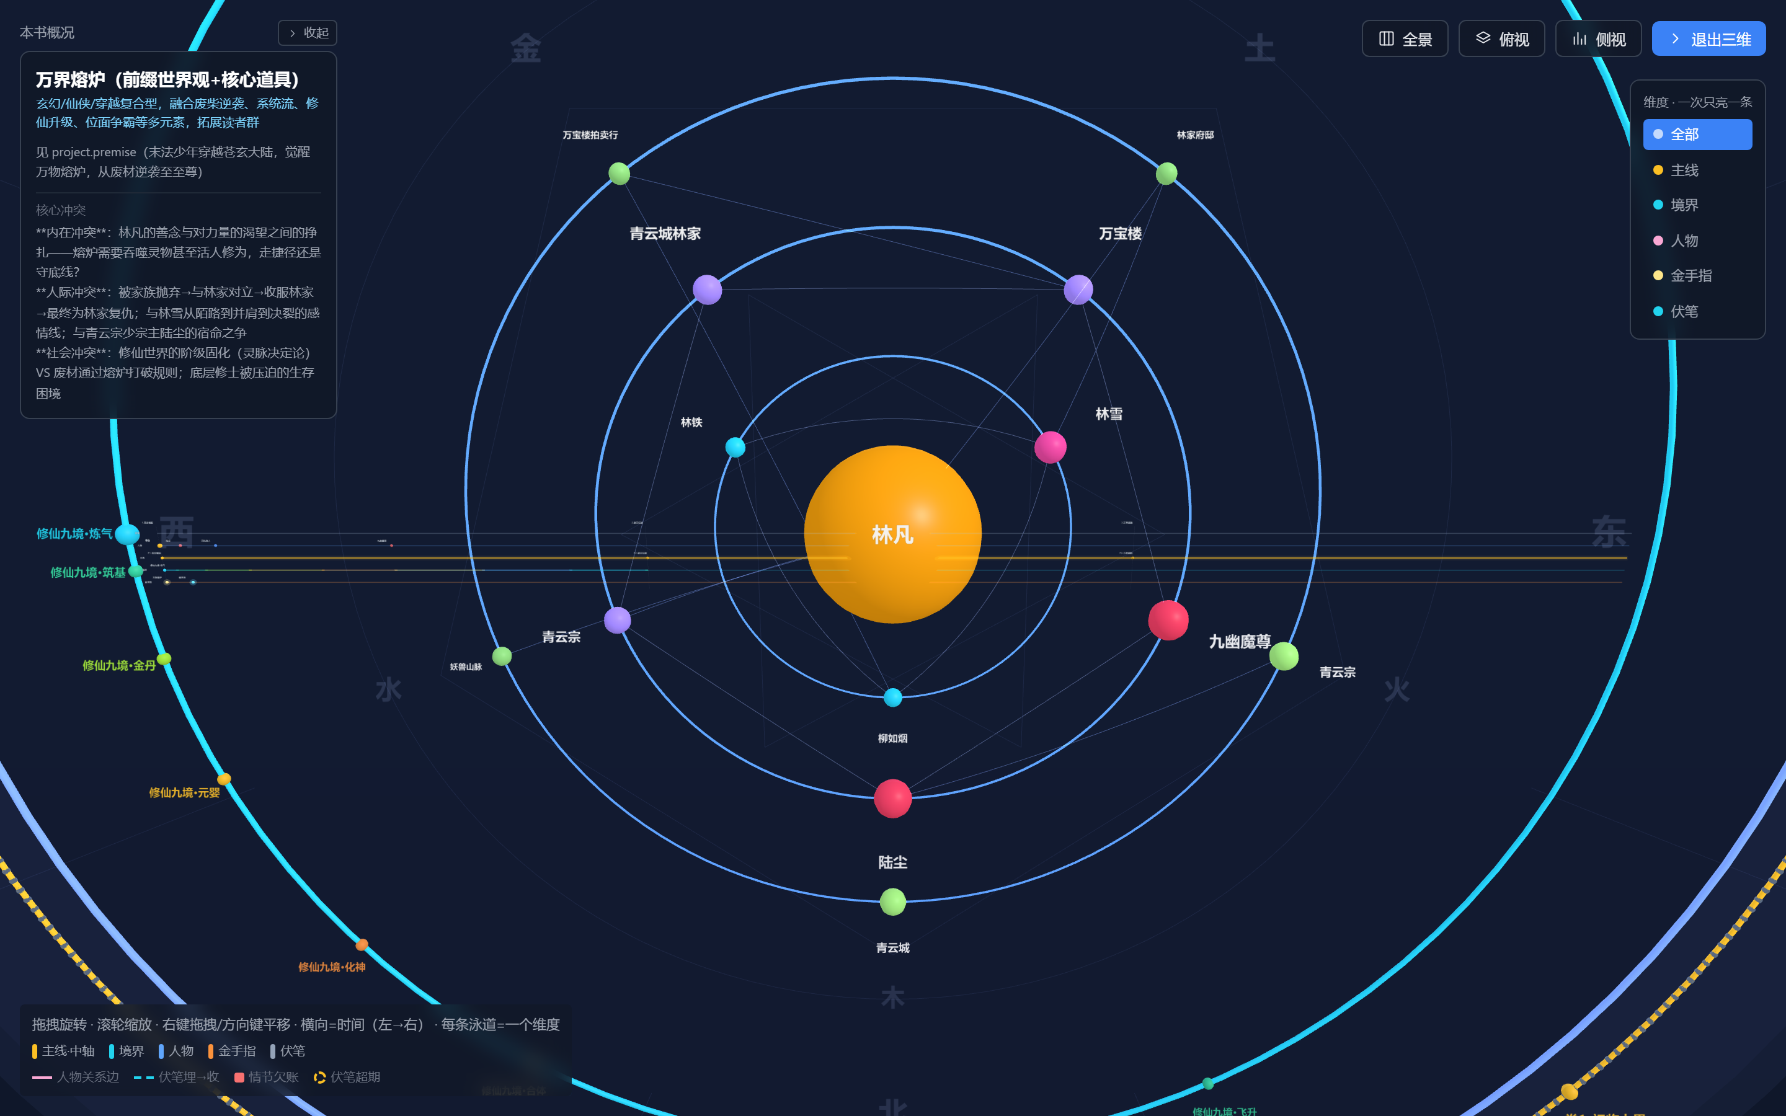Select the 金手指 dimension option
The width and height of the screenshot is (1786, 1116).
(x=1697, y=276)
